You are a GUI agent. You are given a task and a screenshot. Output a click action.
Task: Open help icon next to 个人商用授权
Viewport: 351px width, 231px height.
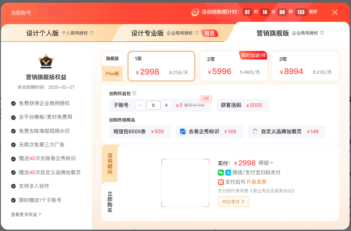tap(92, 33)
